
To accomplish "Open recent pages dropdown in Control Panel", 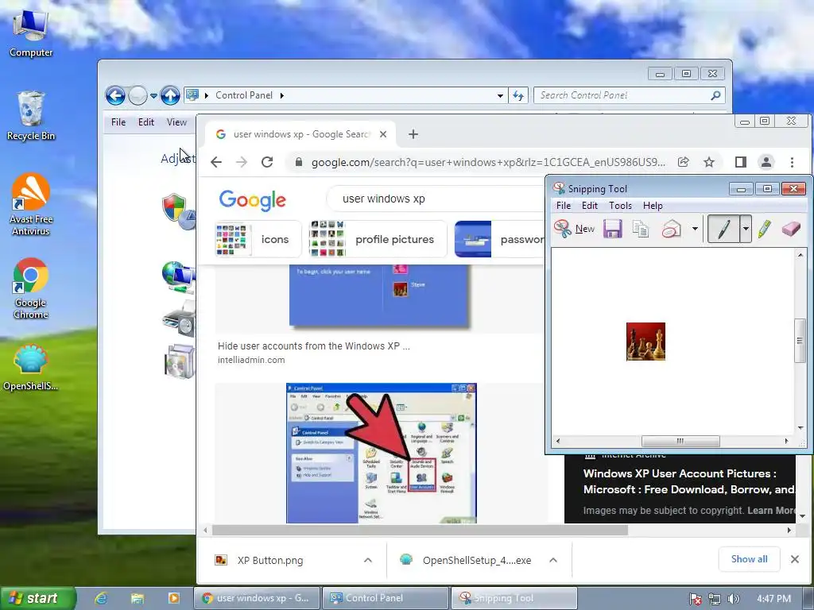I will pyautogui.click(x=153, y=96).
